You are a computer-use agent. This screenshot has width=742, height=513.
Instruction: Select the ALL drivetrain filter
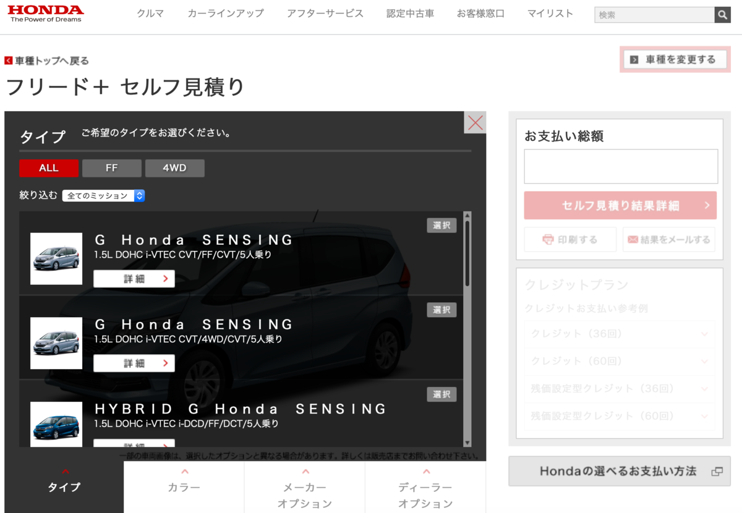(x=49, y=168)
